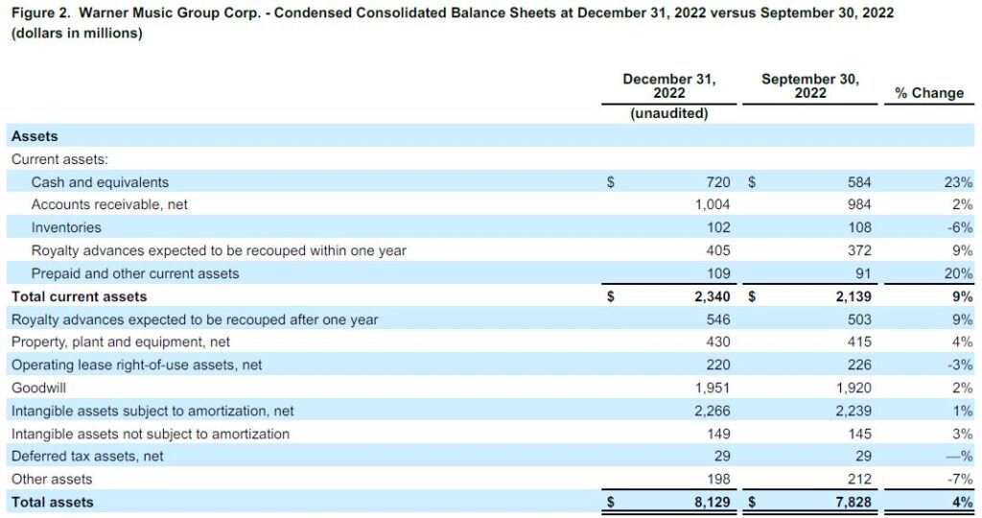Select 'Royalty advances expected to be recouped within one year'

tap(219, 250)
